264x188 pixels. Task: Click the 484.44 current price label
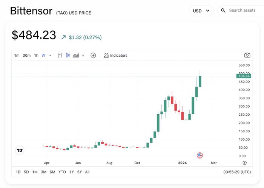click(244, 76)
